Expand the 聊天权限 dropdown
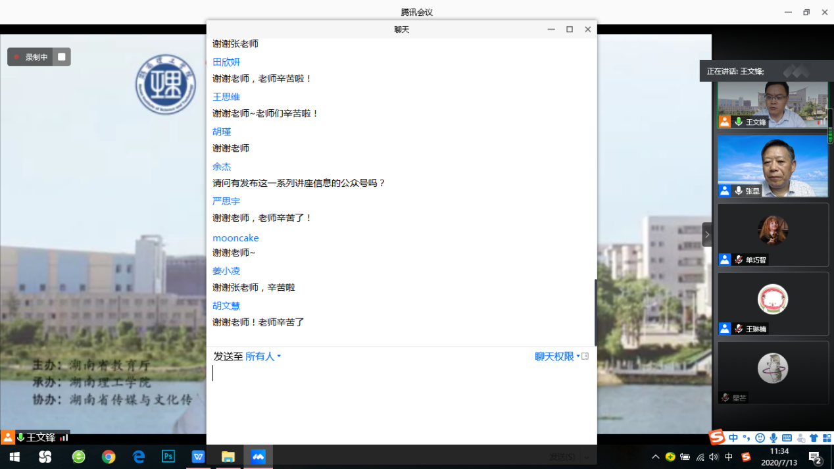Image resolution: width=834 pixels, height=469 pixels. point(557,357)
